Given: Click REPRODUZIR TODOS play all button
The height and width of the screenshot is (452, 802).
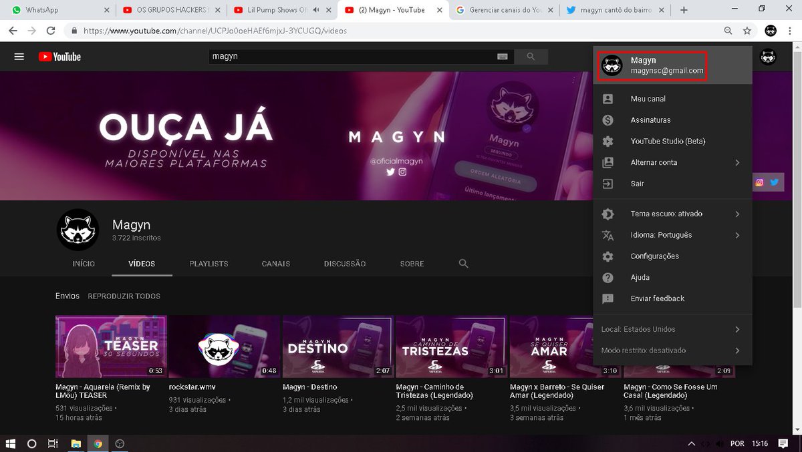Looking at the screenshot, I should pyautogui.click(x=124, y=296).
